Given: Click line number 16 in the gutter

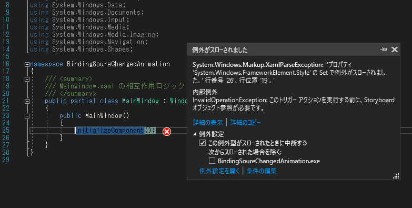Looking at the screenshot, I should point(6,64).
